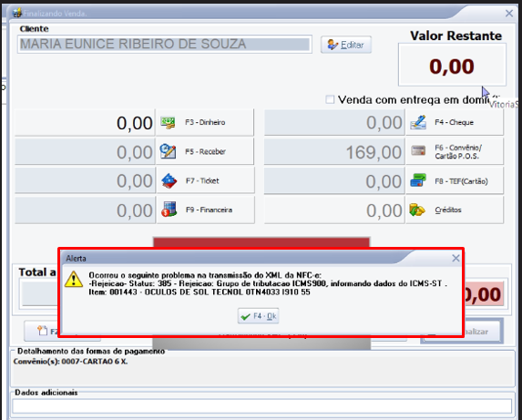
Task: Close the Alerta dialog with X
Action: coord(455,258)
